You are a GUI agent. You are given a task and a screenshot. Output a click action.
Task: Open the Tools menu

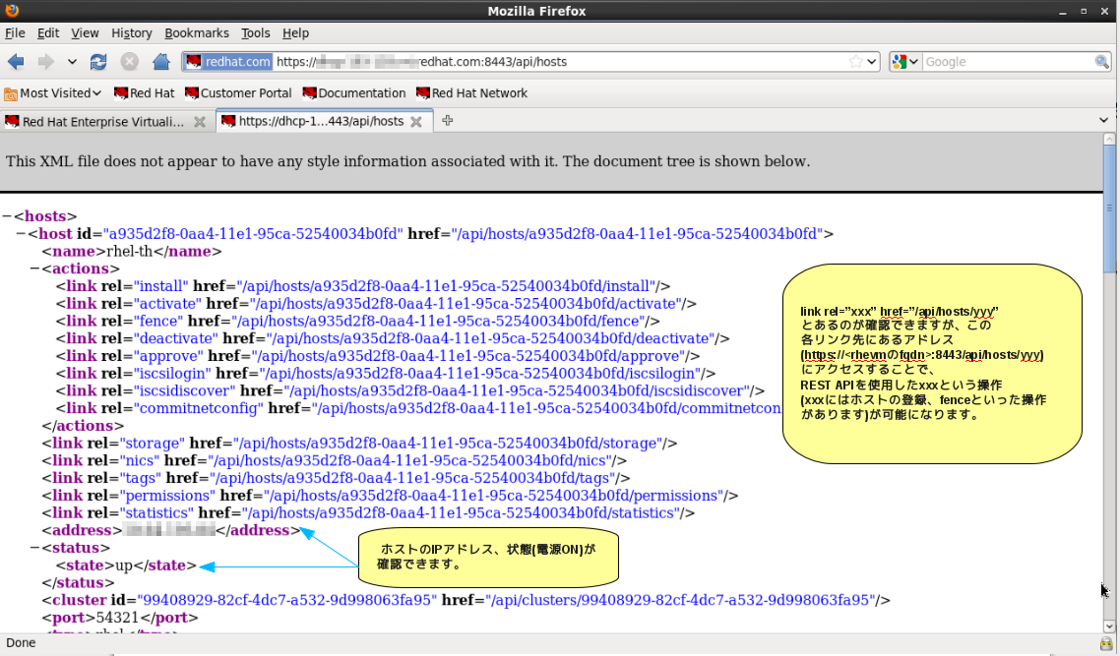(255, 32)
